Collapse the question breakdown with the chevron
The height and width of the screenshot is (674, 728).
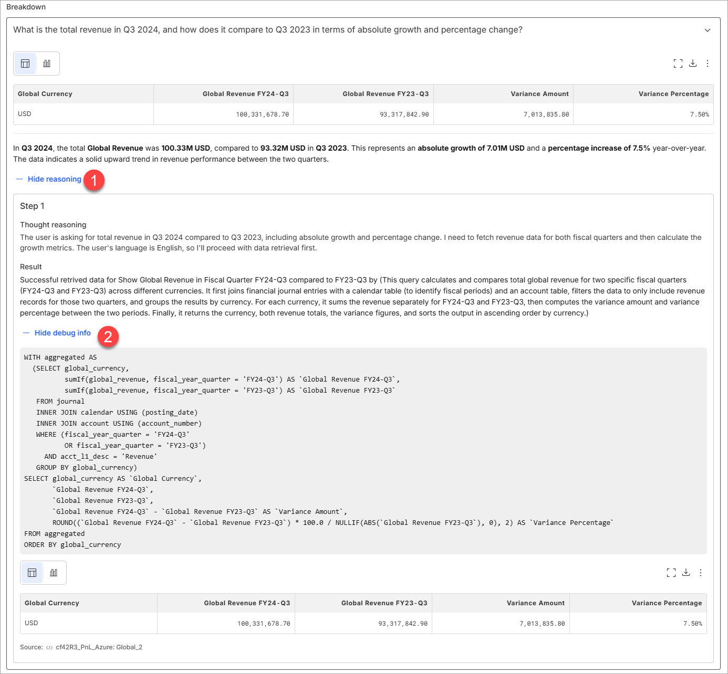tap(707, 30)
